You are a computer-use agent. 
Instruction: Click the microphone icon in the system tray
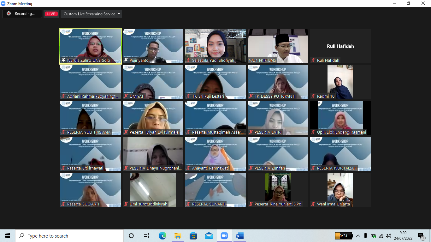366,236
